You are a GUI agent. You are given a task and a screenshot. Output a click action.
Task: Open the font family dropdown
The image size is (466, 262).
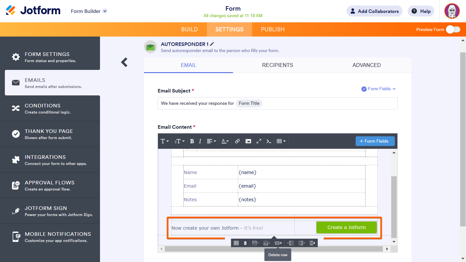point(165,141)
